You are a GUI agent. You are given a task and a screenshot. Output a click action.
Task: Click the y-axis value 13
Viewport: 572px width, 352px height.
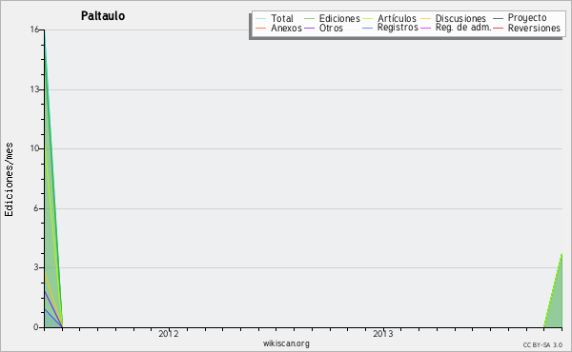click(x=34, y=89)
